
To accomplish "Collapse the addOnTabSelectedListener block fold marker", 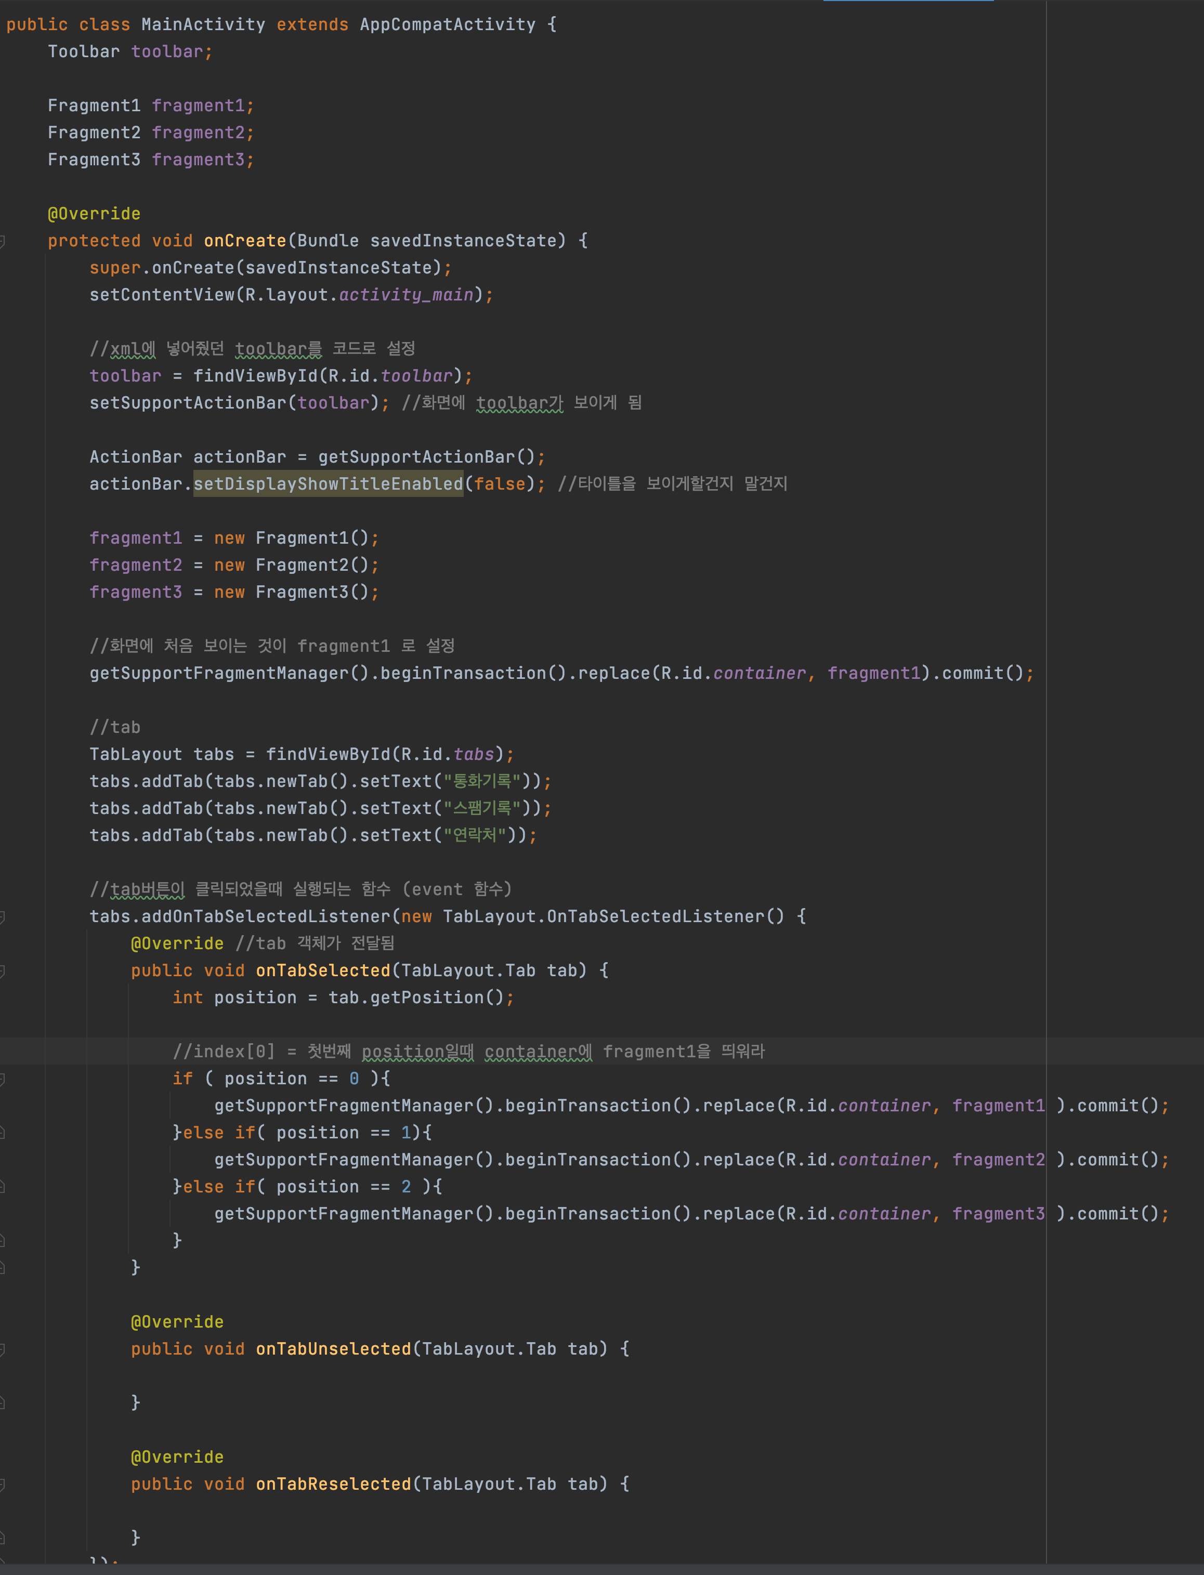I will click(x=2, y=917).
